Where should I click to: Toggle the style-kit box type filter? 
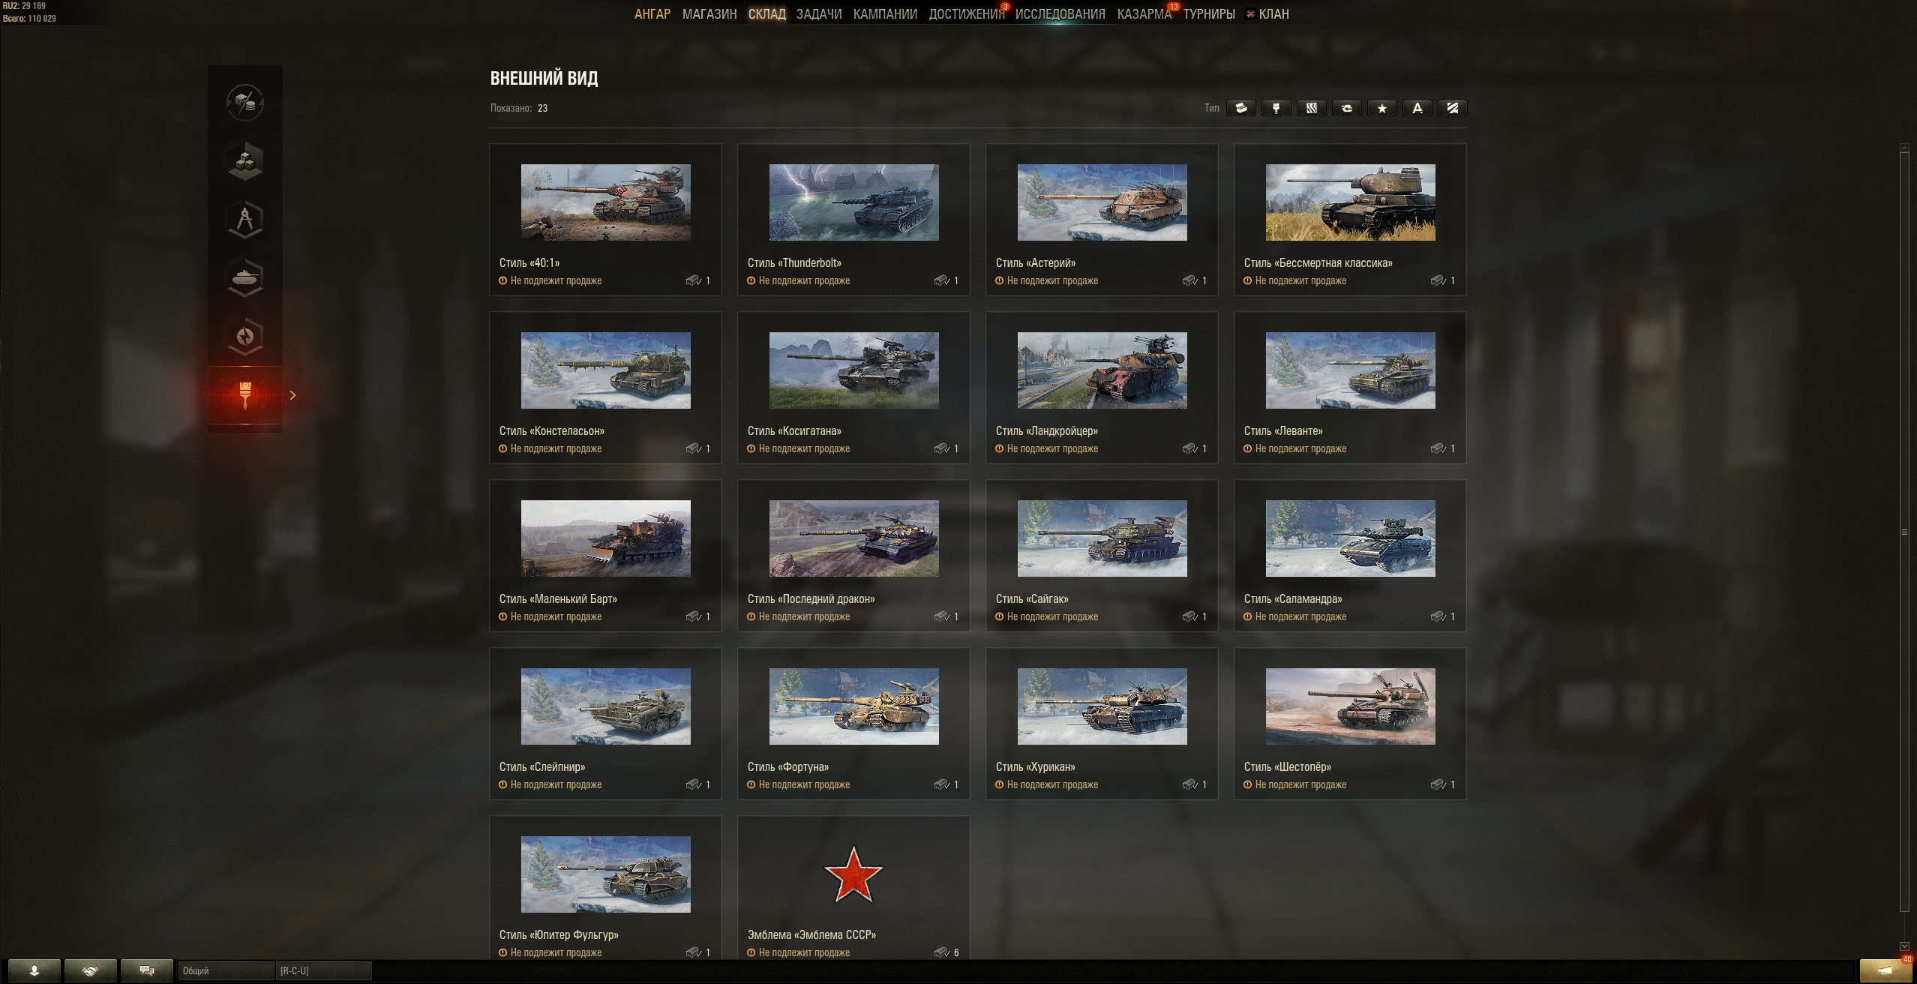pos(1241,108)
